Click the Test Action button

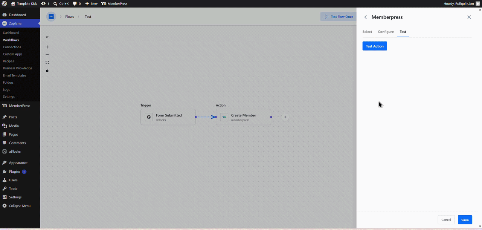click(375, 46)
